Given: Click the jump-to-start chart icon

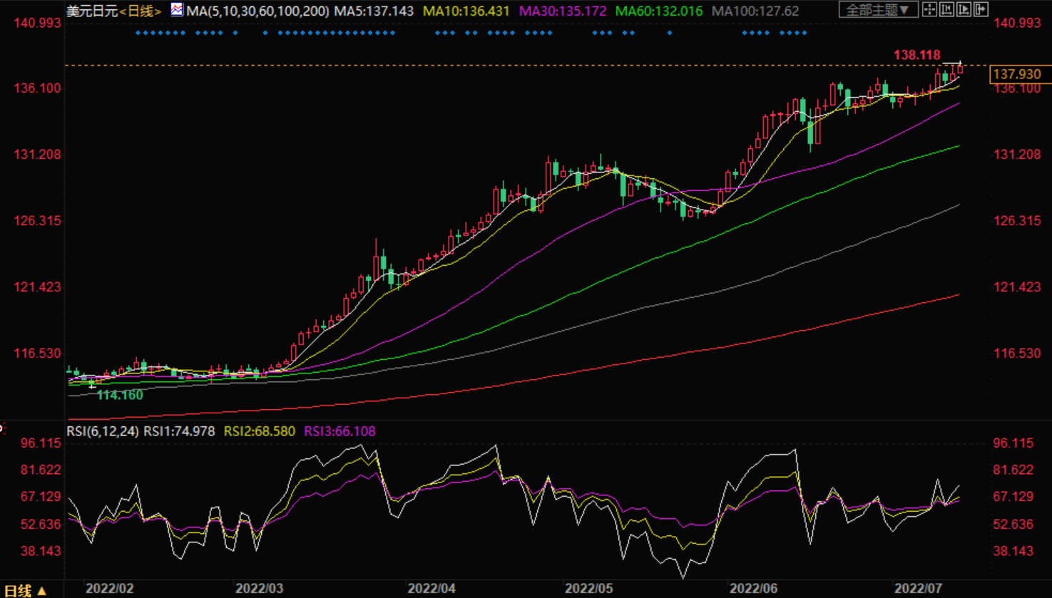Looking at the screenshot, I should (x=947, y=9).
